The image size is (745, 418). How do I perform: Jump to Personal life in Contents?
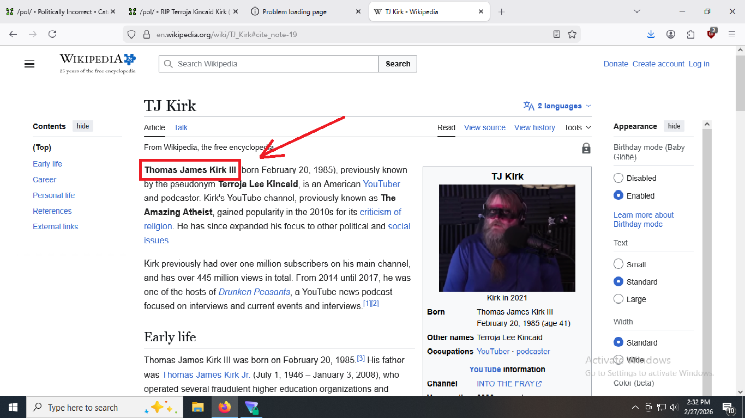pyautogui.click(x=54, y=195)
